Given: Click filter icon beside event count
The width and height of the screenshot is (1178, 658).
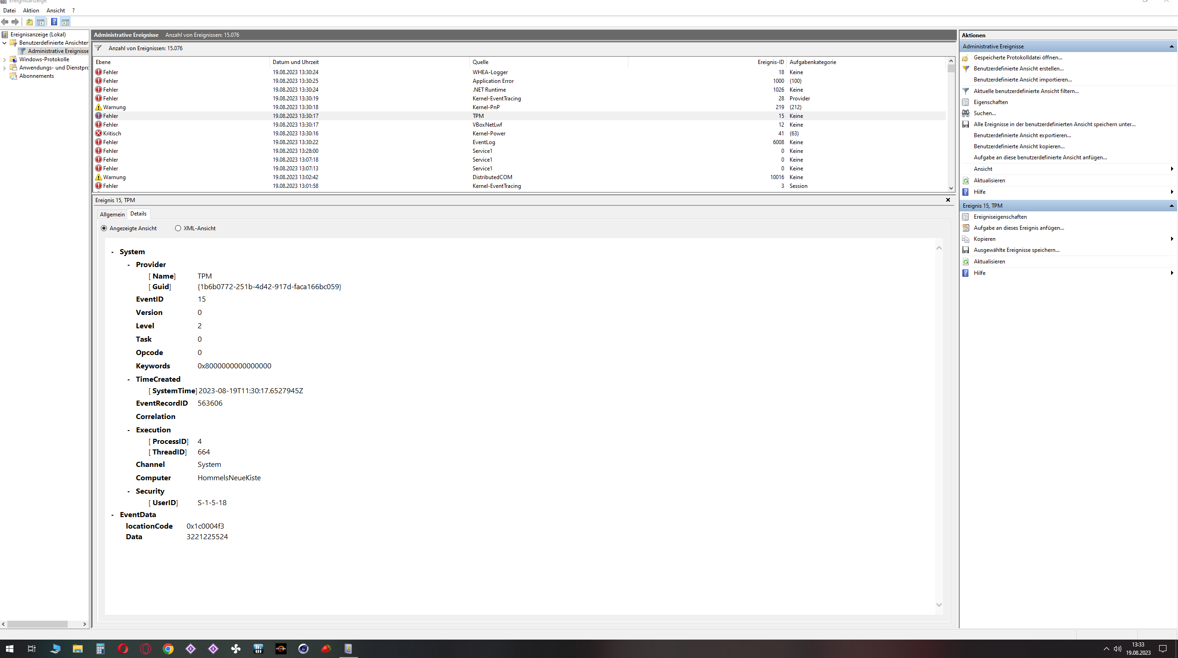Looking at the screenshot, I should point(98,48).
